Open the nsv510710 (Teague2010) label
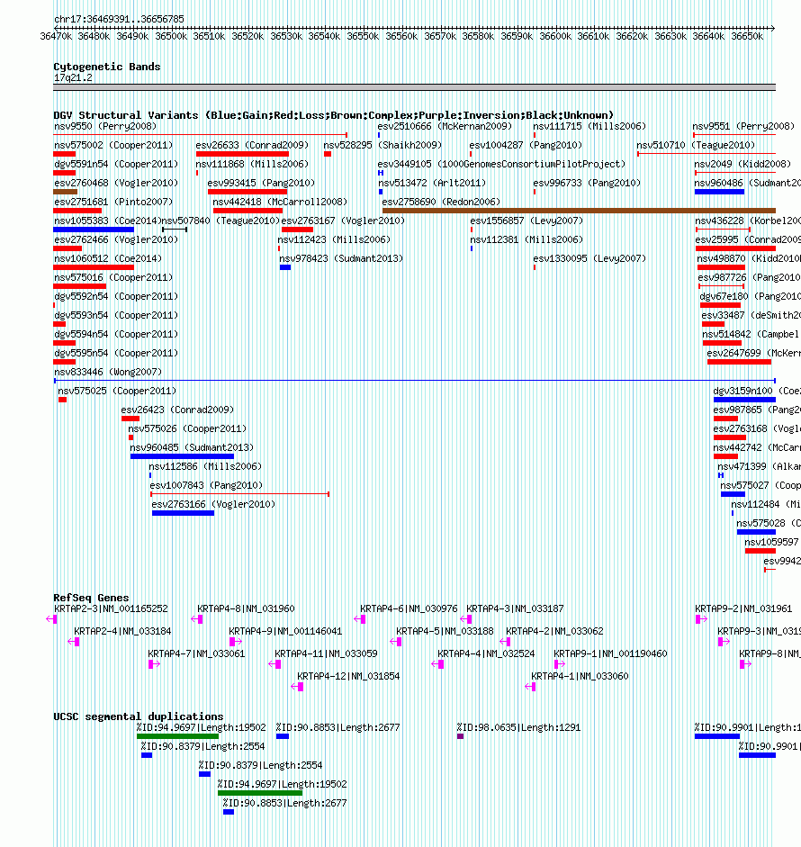The image size is (801, 847). tap(696, 145)
